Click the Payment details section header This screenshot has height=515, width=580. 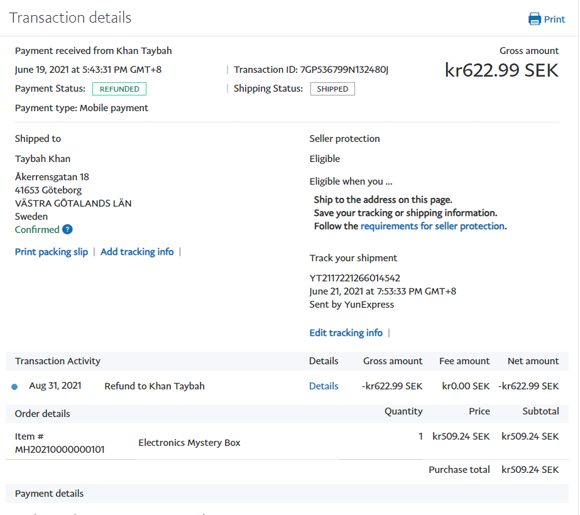[49, 494]
